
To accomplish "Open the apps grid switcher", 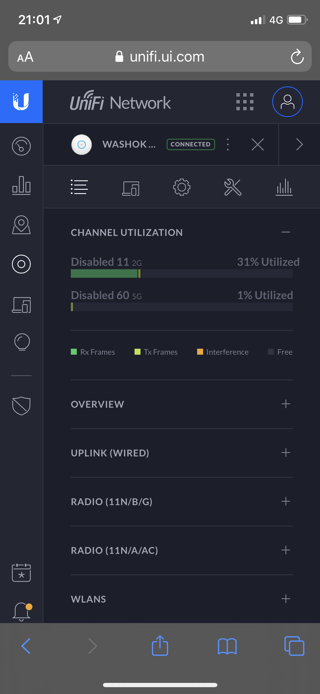I will click(x=245, y=102).
